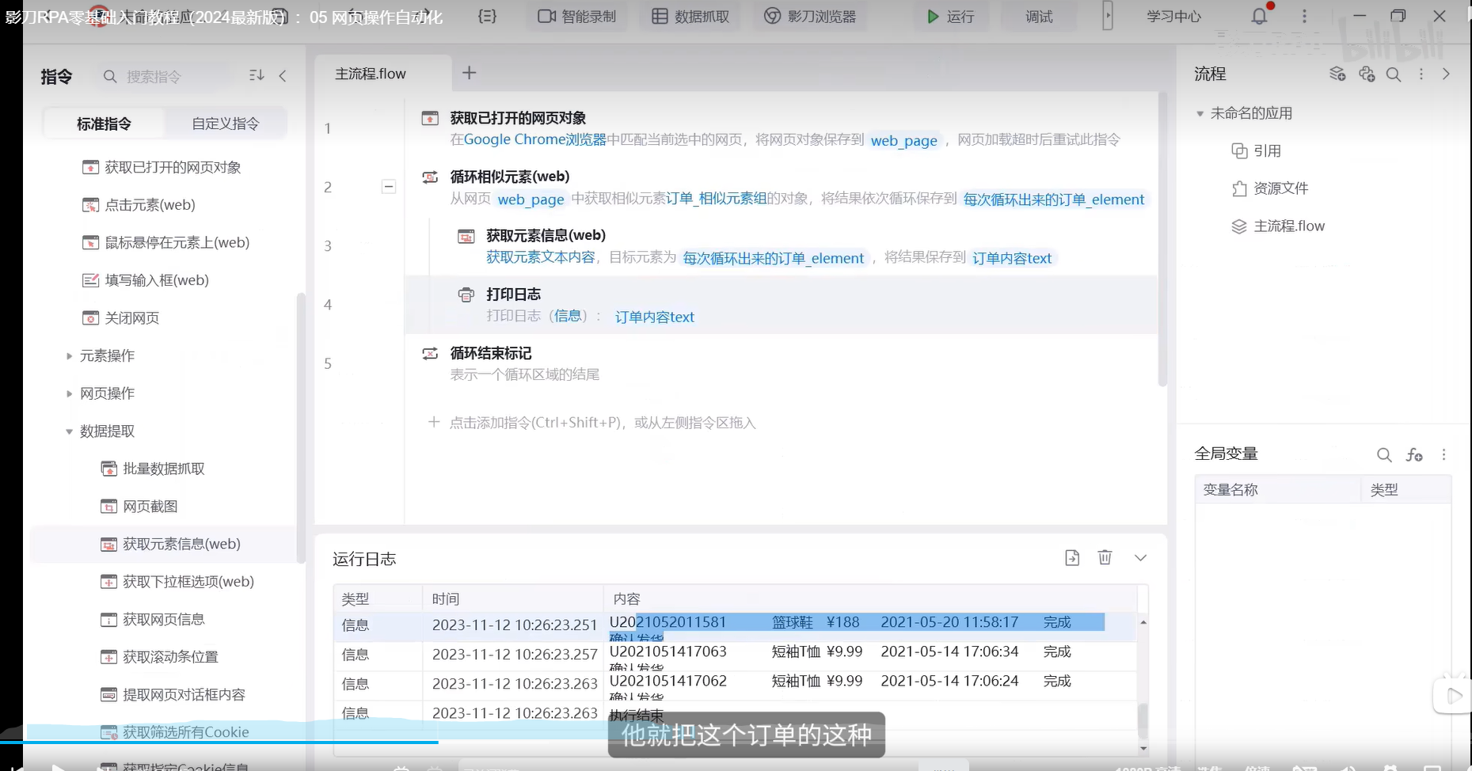Clear the run log with trash icon

coord(1105,558)
